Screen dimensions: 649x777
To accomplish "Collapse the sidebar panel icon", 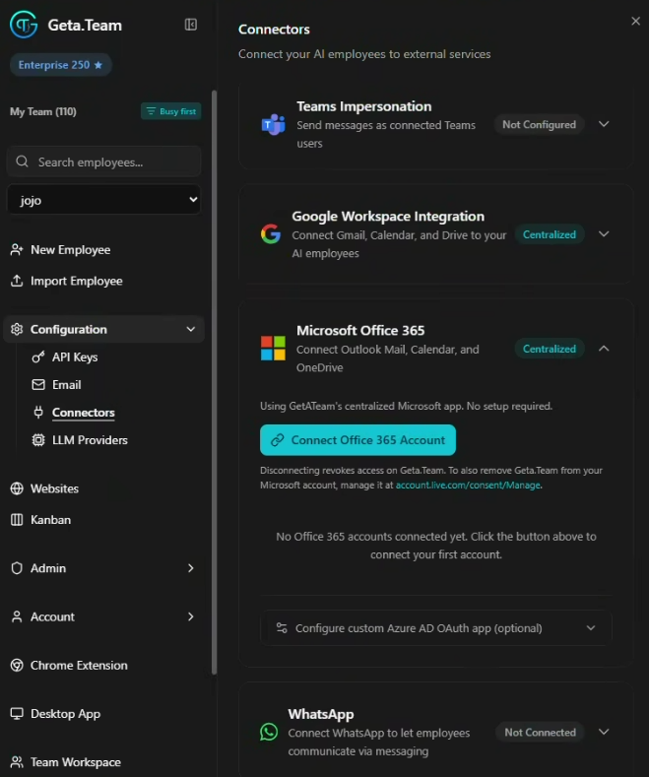I will pyautogui.click(x=191, y=25).
